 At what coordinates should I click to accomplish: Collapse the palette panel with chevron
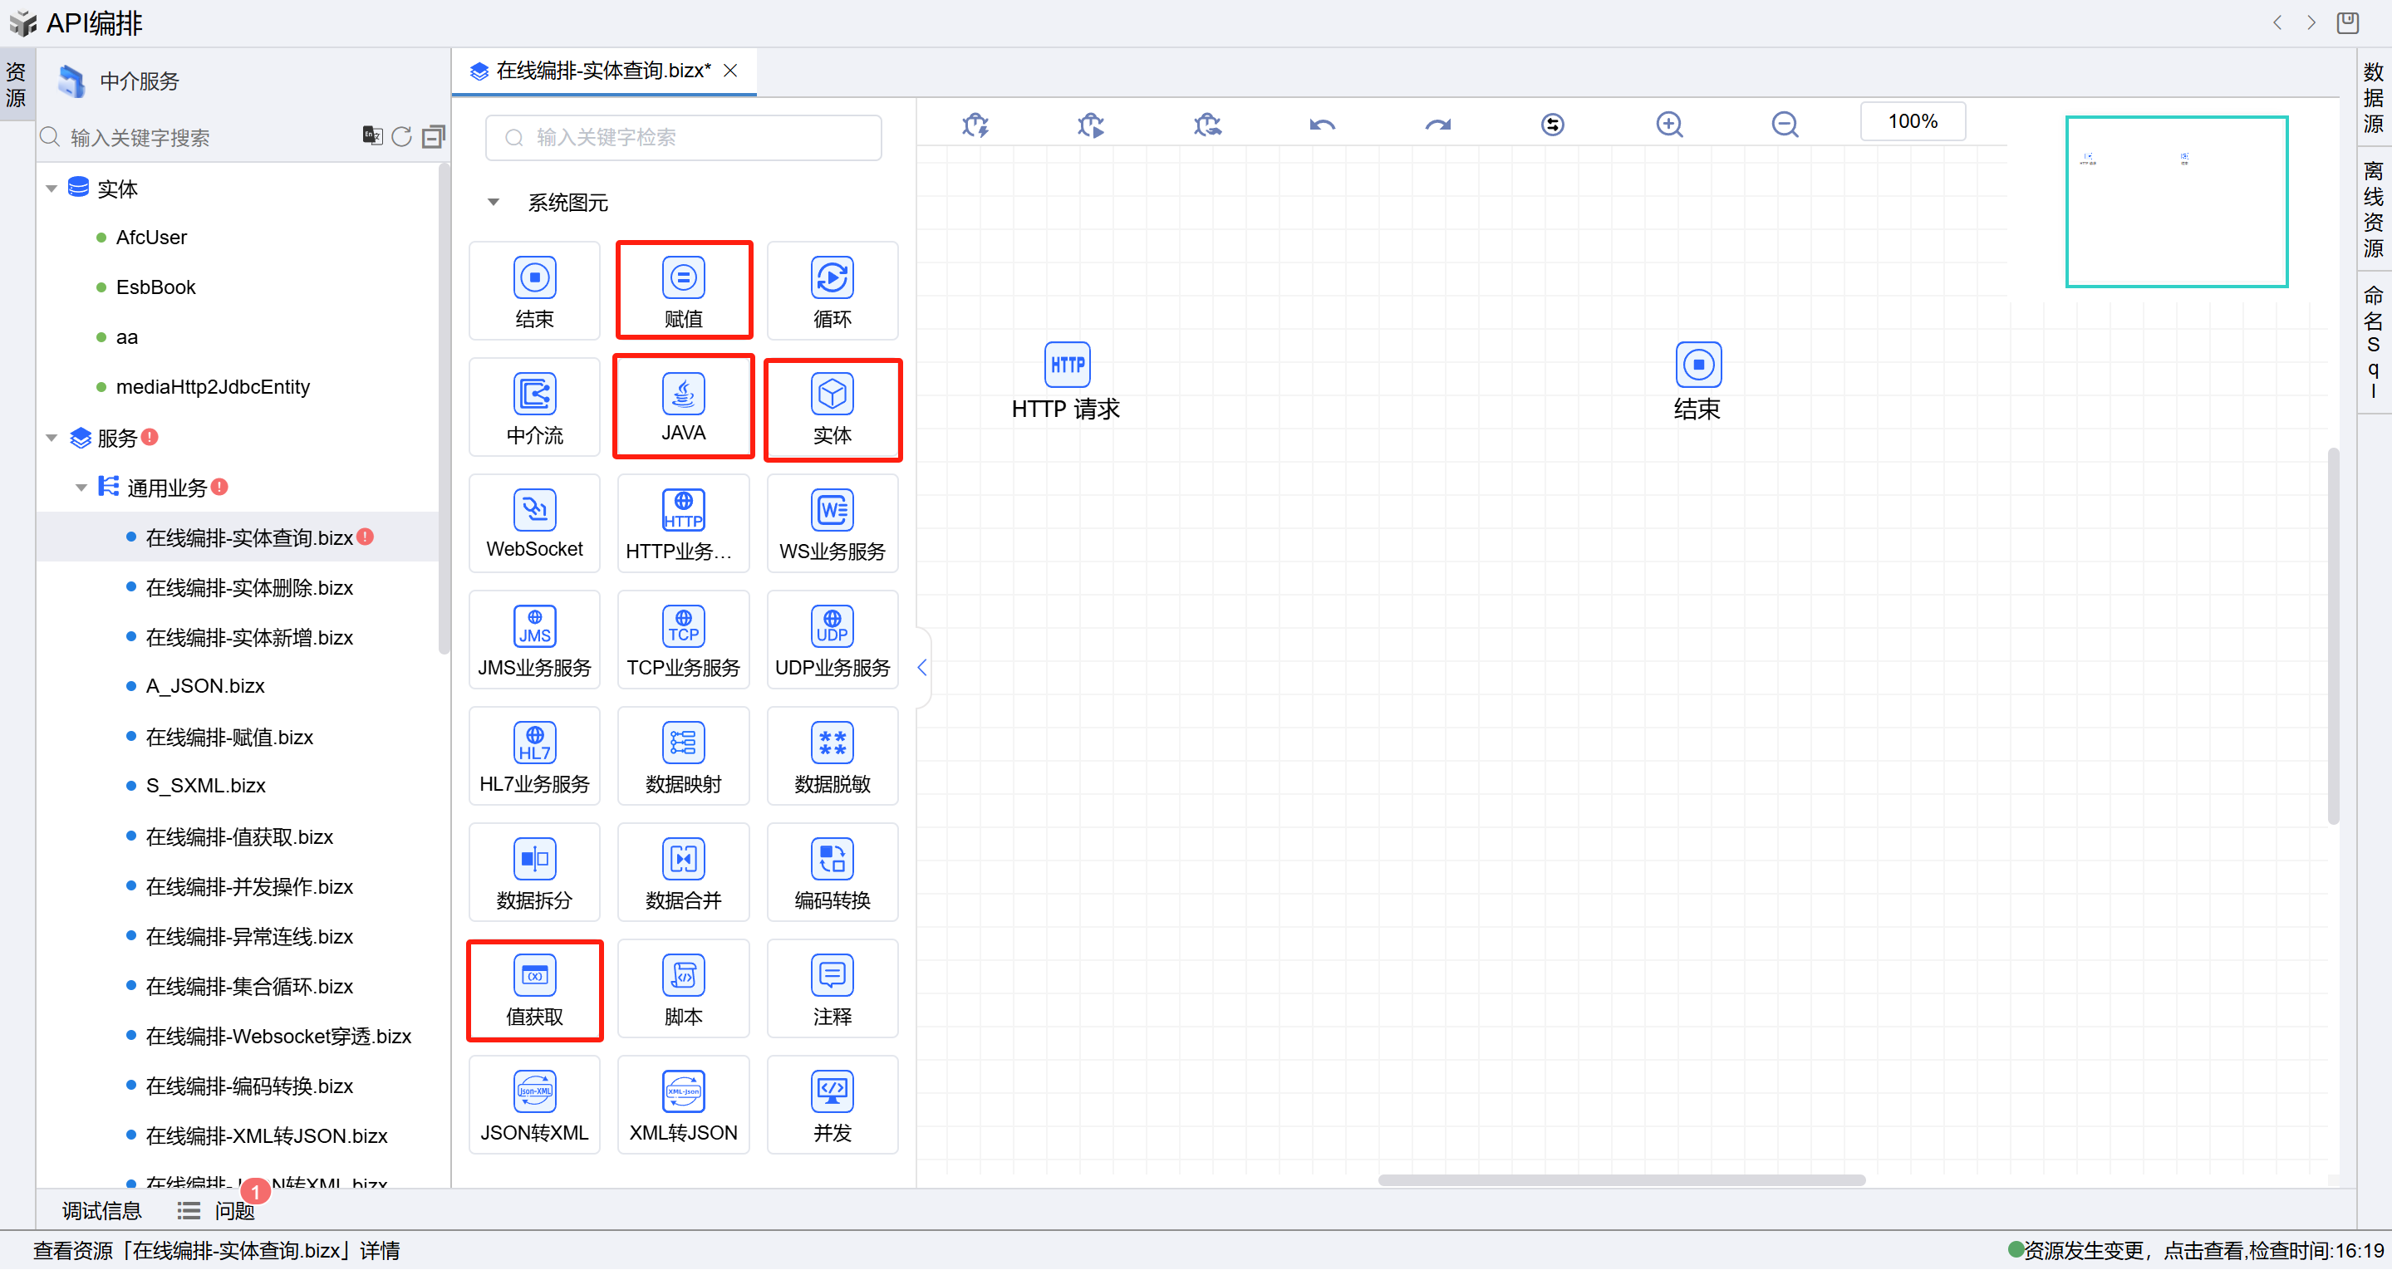[x=921, y=667]
